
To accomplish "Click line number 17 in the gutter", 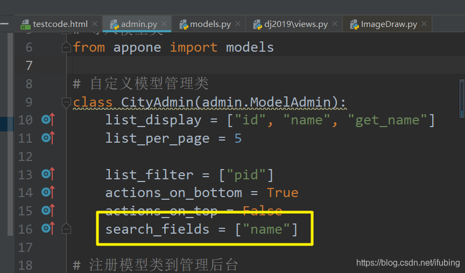I will tap(25, 247).
